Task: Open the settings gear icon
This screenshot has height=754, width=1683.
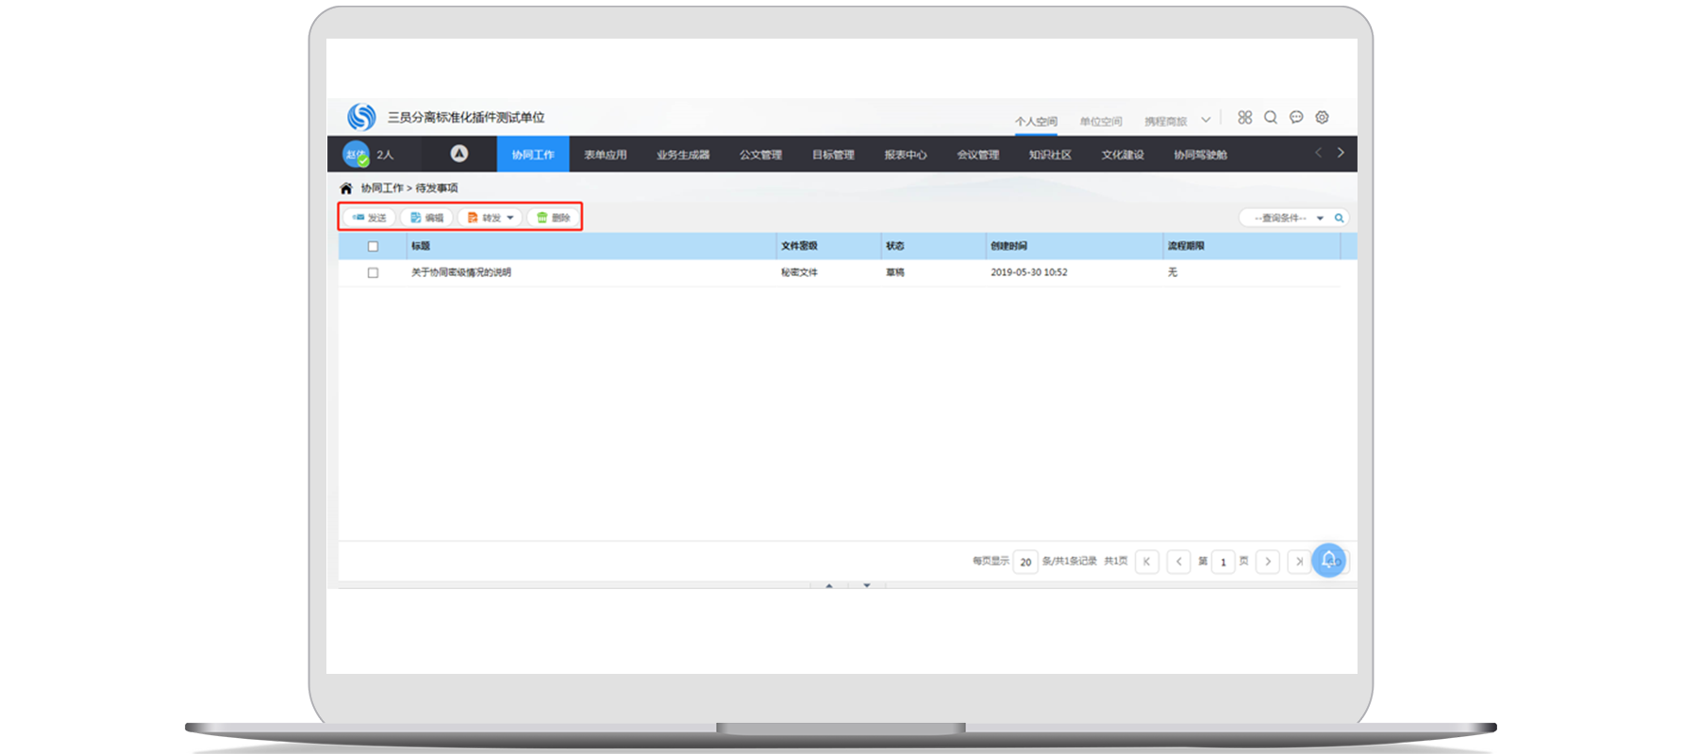Action: click(1322, 118)
